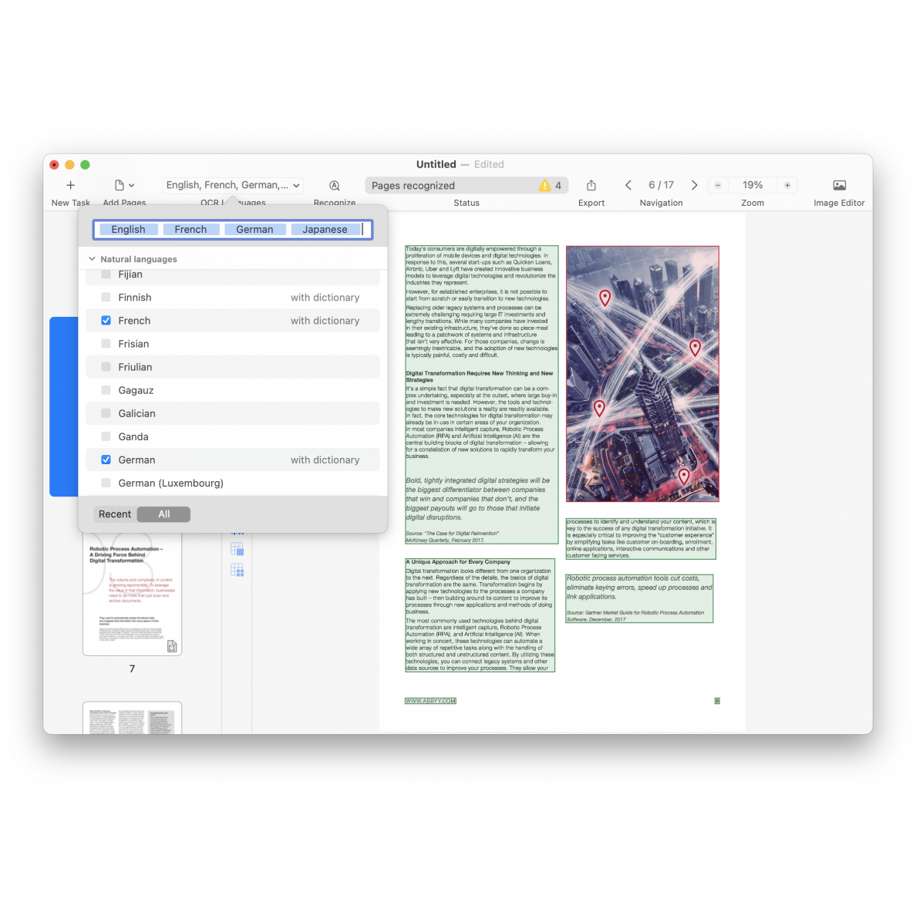
Task: Select "Digital Transformation Requires New Thinking" heading
Action: click(x=479, y=376)
